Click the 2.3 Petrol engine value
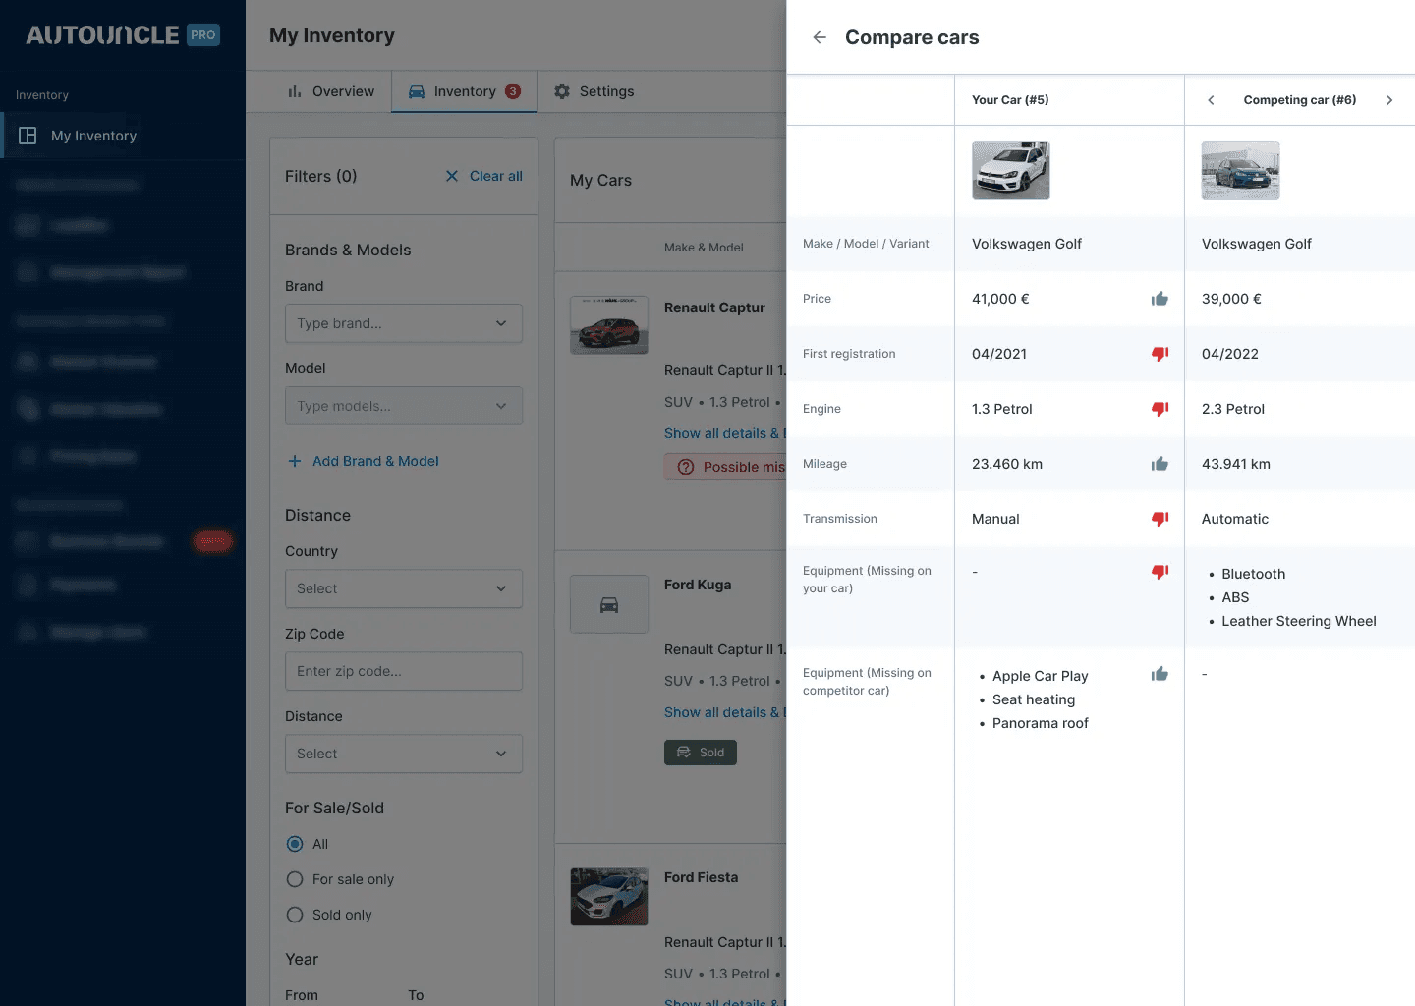1415x1006 pixels. (1233, 409)
